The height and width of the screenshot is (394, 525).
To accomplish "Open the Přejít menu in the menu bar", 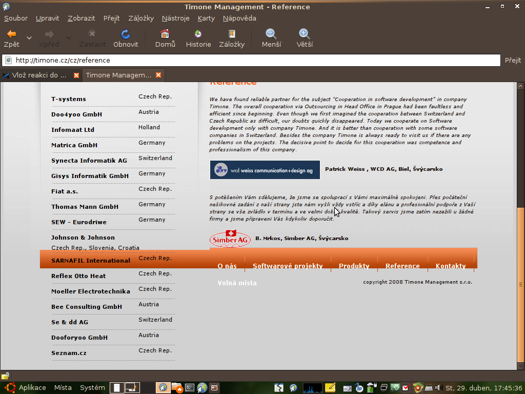I will point(111,18).
